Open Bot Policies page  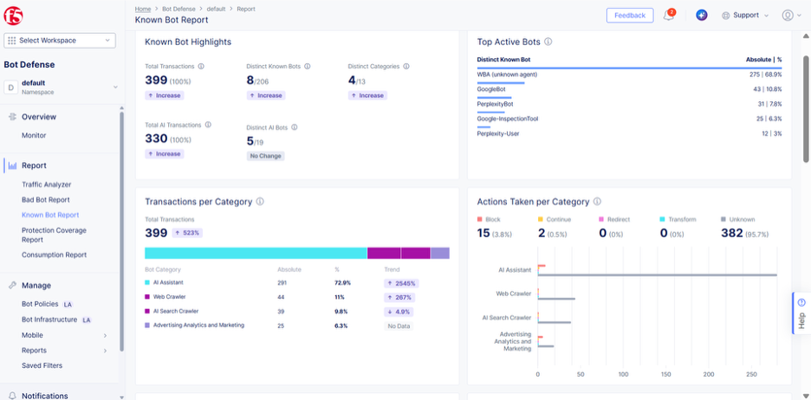coord(40,304)
